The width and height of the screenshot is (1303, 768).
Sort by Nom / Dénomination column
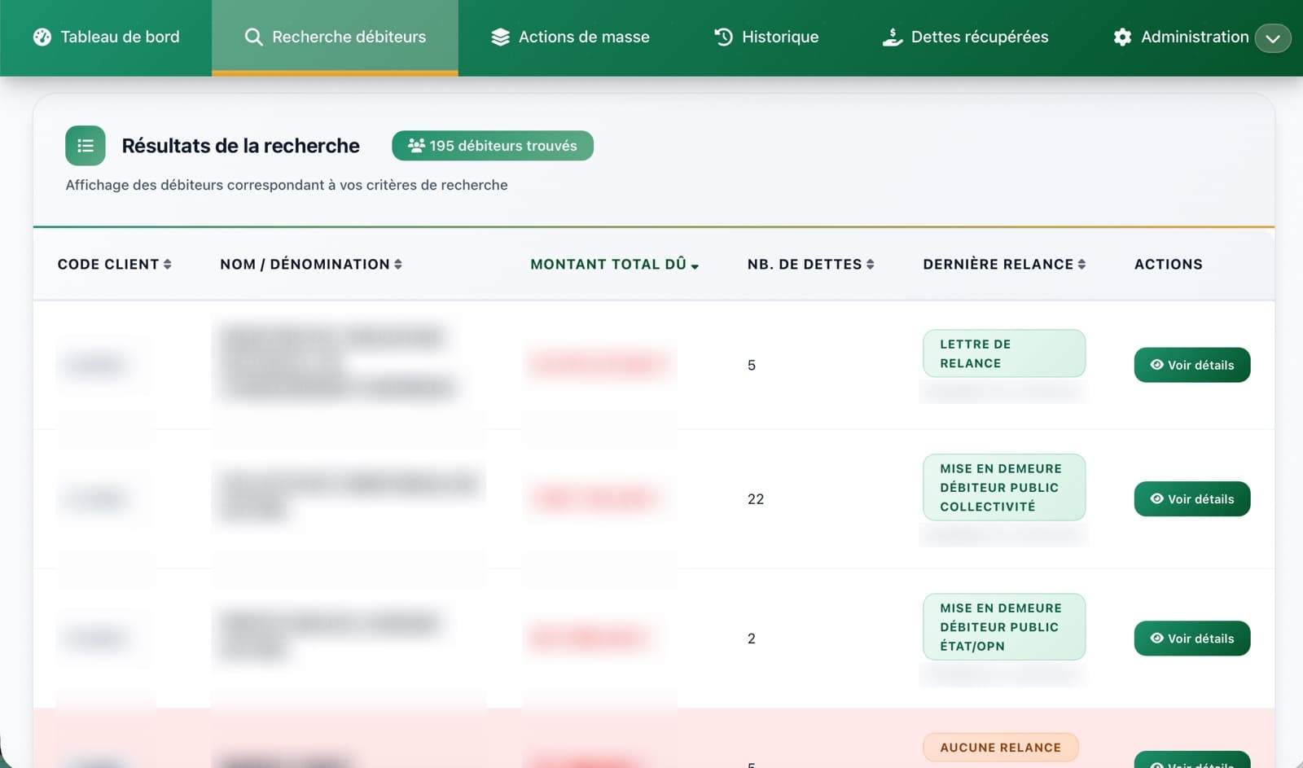click(x=311, y=265)
